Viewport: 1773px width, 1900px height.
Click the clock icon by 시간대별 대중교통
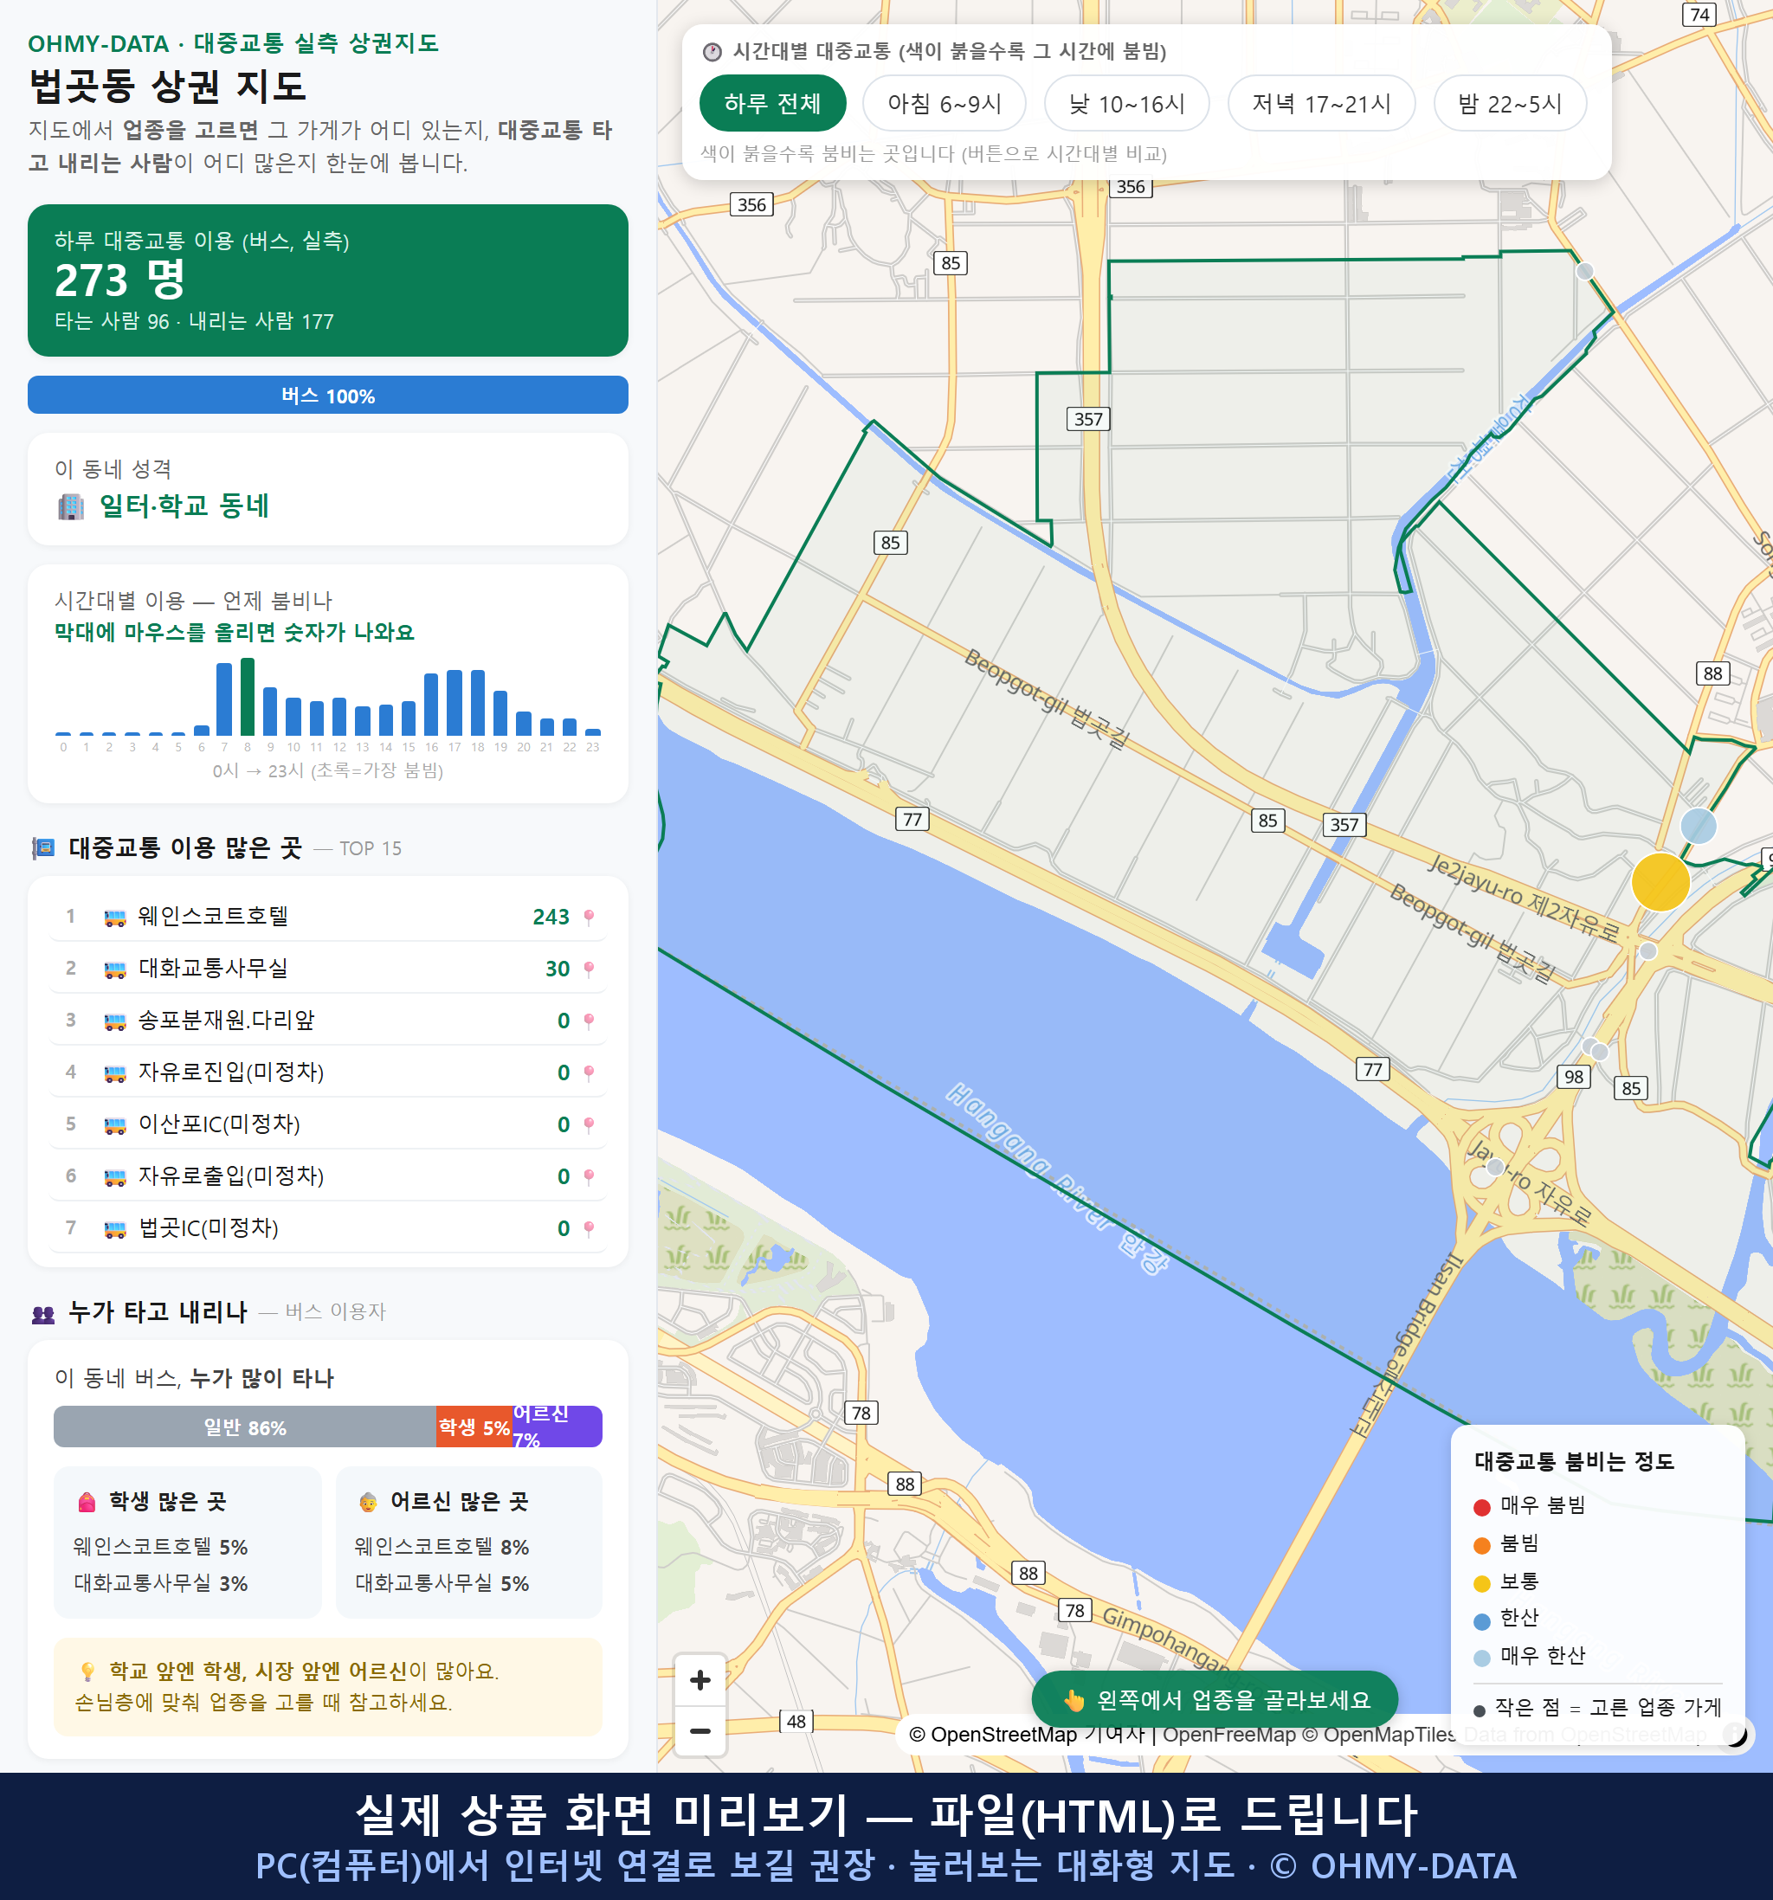[712, 52]
